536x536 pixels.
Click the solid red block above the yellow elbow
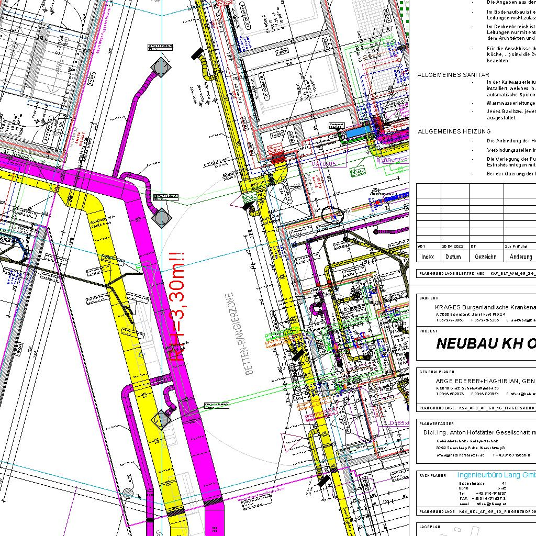[276, 157]
